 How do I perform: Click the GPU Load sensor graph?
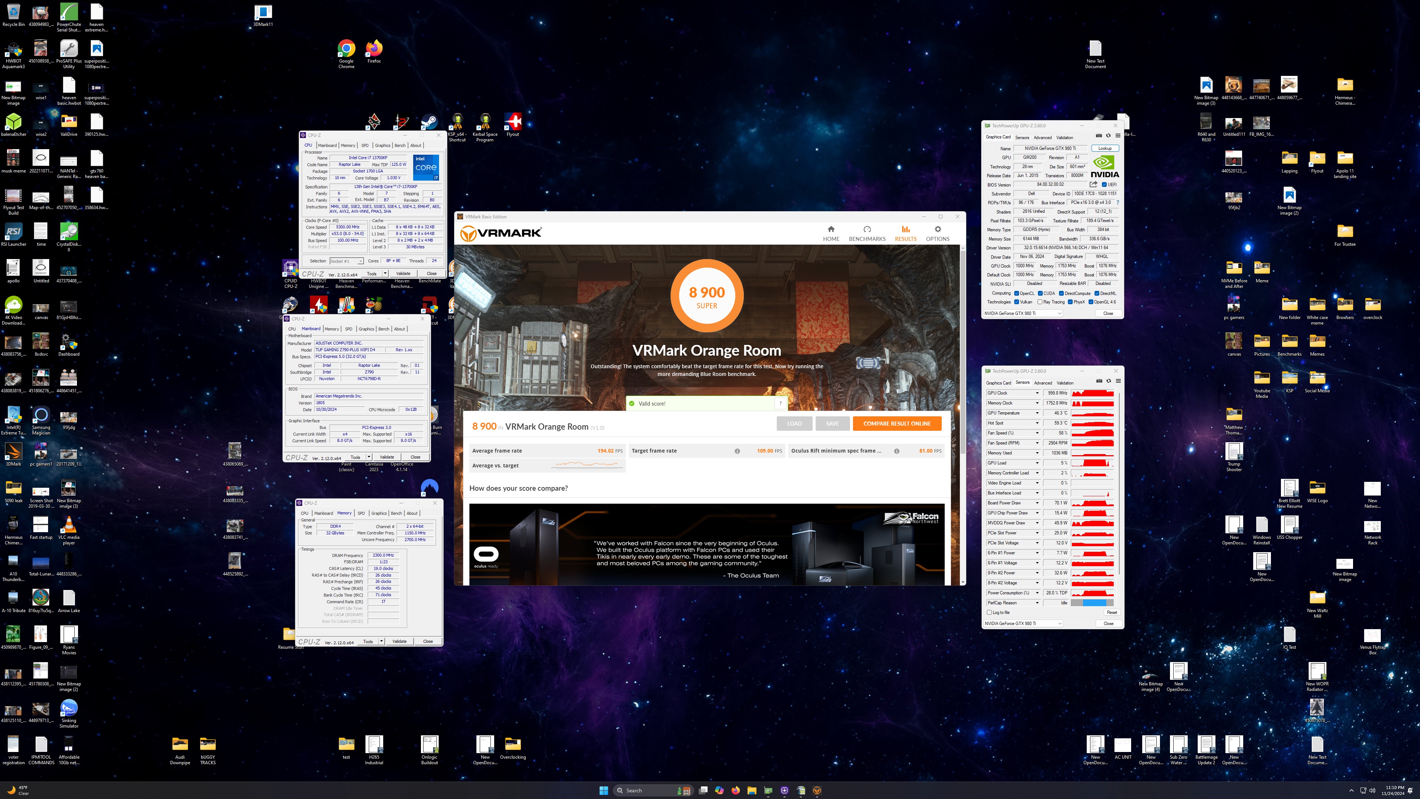pos(1093,463)
